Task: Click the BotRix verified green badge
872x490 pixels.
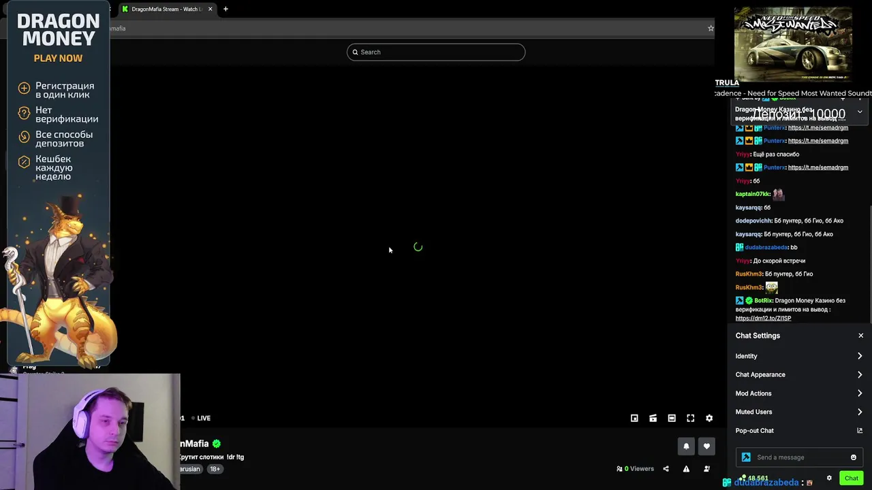Action: 749,301
